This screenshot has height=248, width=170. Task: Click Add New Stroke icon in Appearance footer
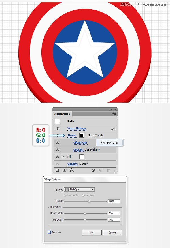click(57, 170)
